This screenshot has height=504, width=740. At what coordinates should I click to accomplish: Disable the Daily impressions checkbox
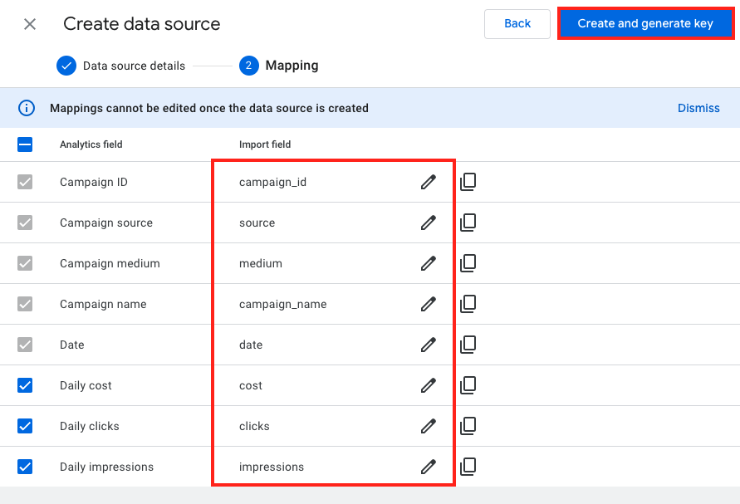[25, 467]
